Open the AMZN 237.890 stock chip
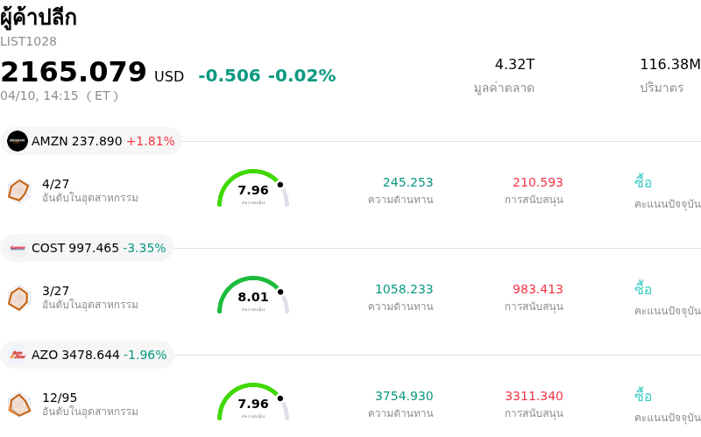The image size is (701, 437). click(x=91, y=141)
